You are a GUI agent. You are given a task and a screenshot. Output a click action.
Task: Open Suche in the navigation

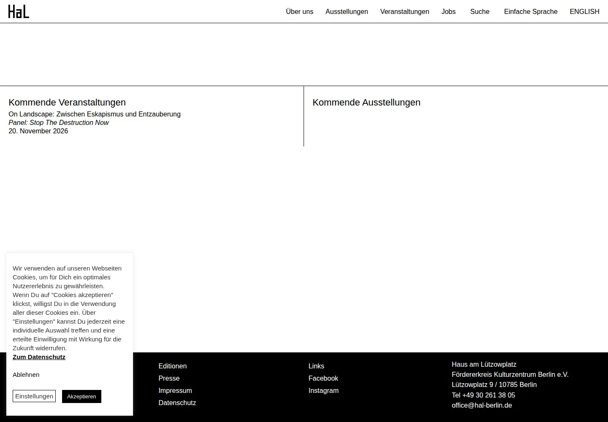(480, 12)
